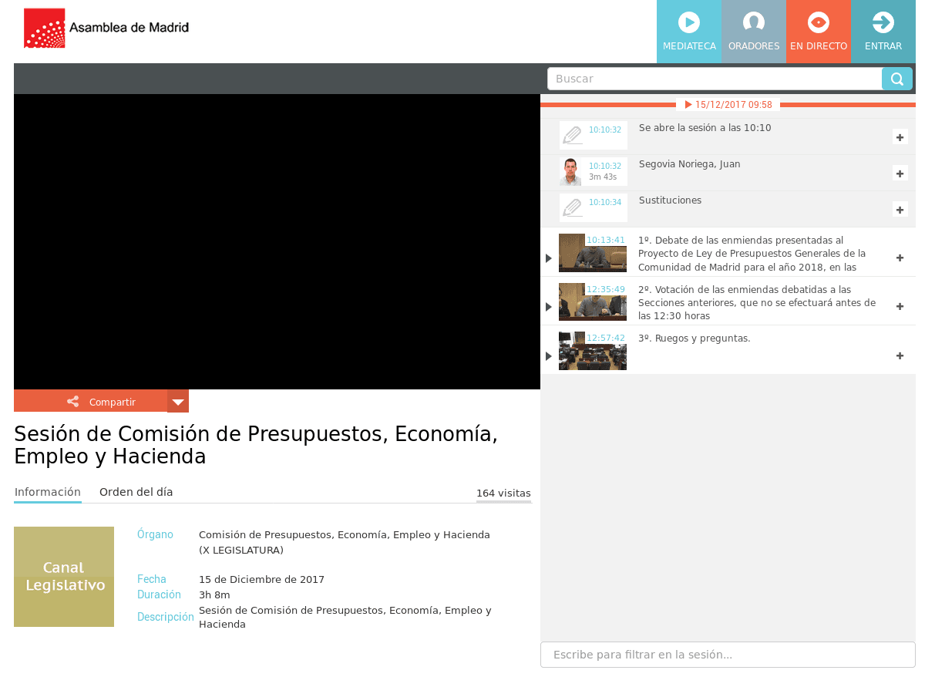
Task: Click the Buscar search field
Action: (714, 79)
